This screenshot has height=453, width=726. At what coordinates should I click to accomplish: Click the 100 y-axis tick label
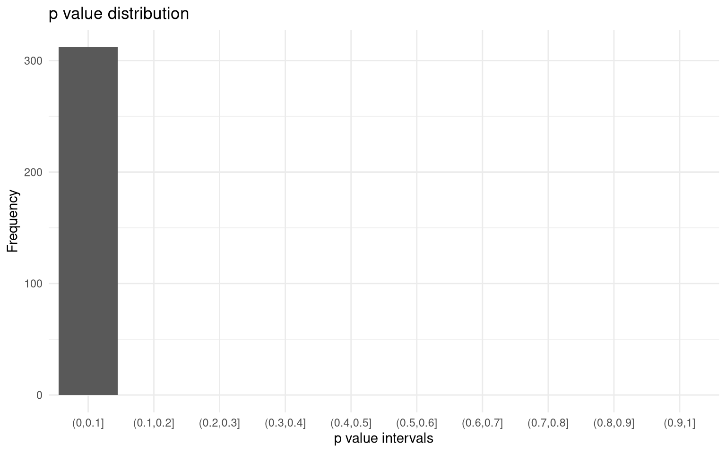click(x=33, y=284)
